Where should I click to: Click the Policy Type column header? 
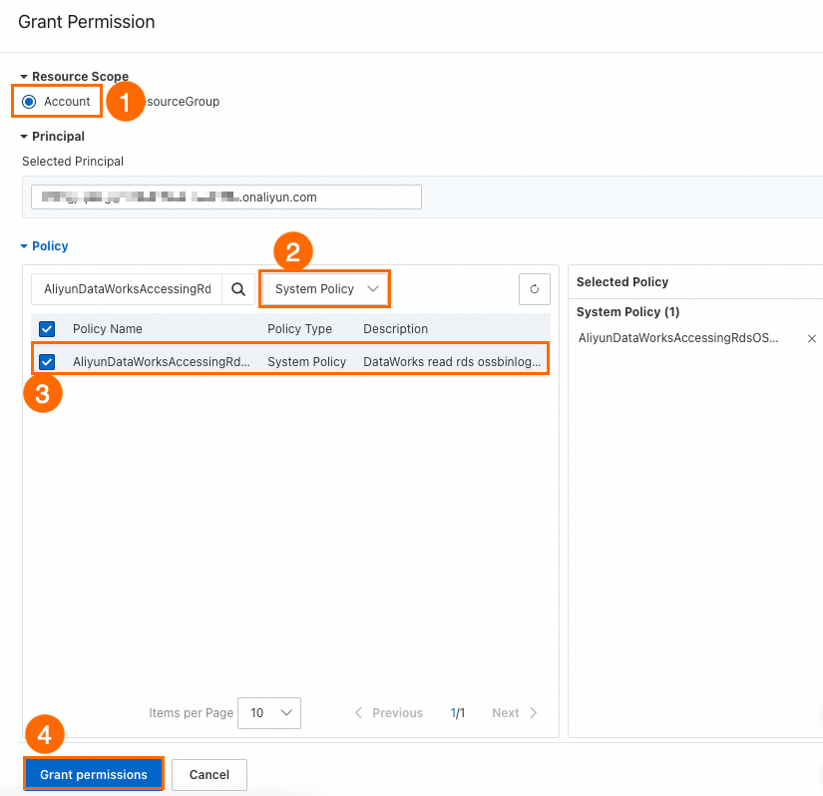(299, 329)
